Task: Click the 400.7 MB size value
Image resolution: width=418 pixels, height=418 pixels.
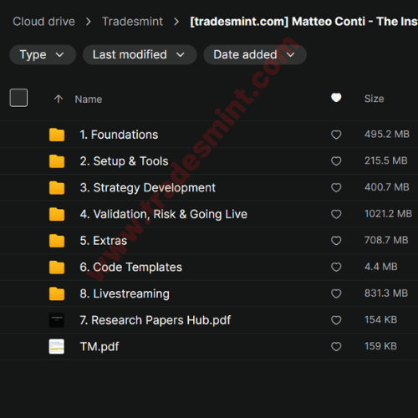Action: click(387, 187)
